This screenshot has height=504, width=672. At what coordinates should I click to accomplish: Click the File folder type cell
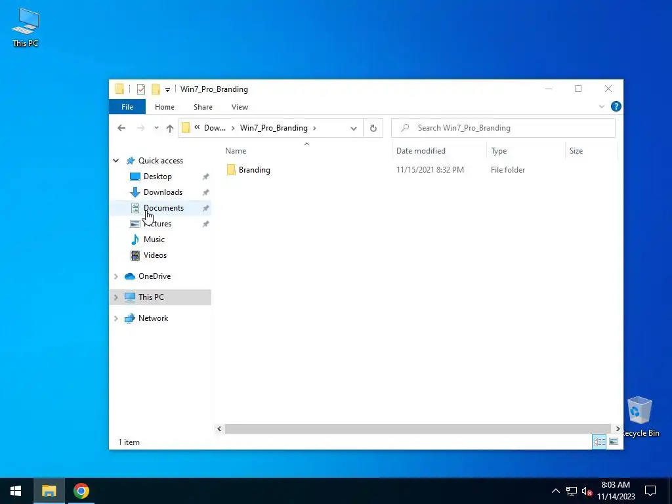(508, 170)
